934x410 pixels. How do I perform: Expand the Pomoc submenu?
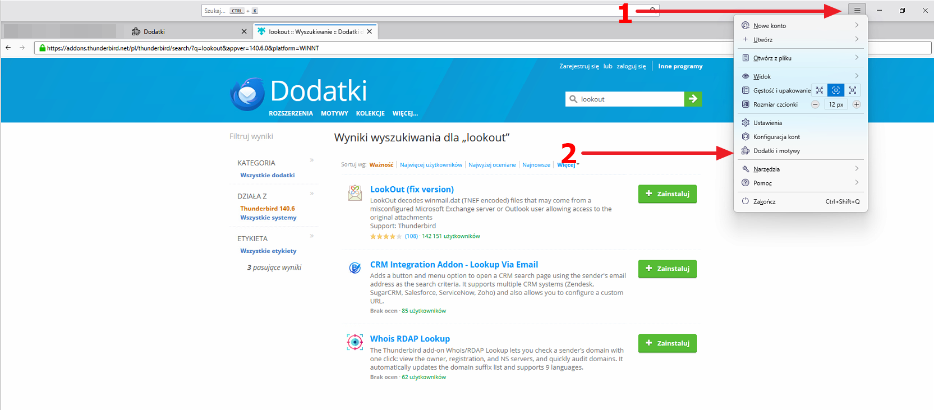[x=800, y=183]
